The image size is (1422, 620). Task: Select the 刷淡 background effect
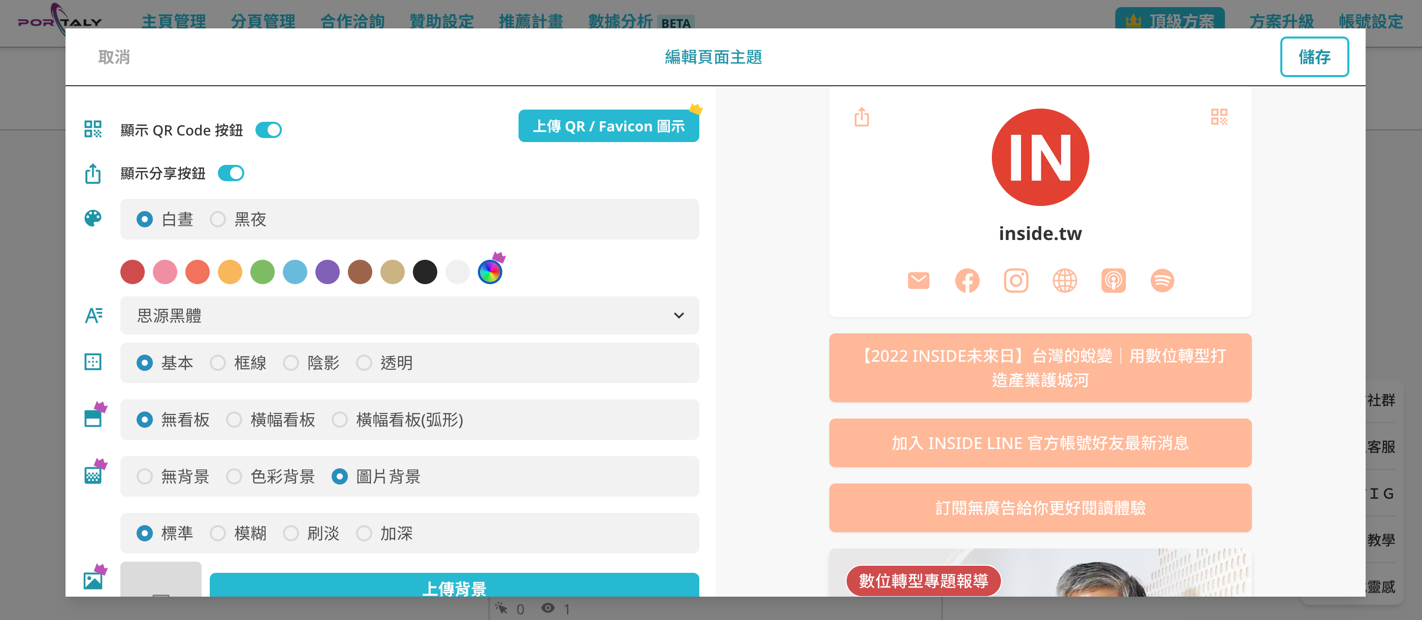pos(311,533)
